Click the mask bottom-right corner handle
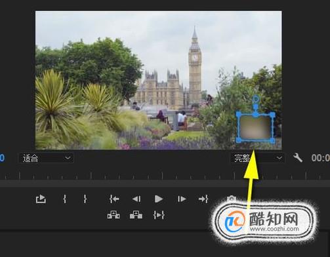 point(272,140)
